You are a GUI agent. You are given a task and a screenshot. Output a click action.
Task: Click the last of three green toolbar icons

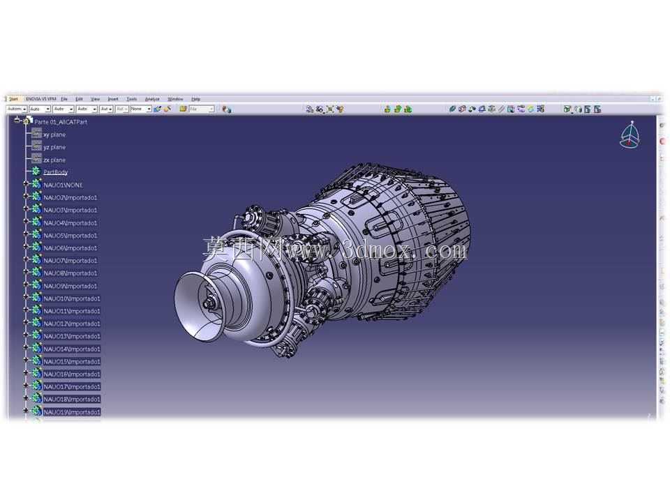point(408,109)
